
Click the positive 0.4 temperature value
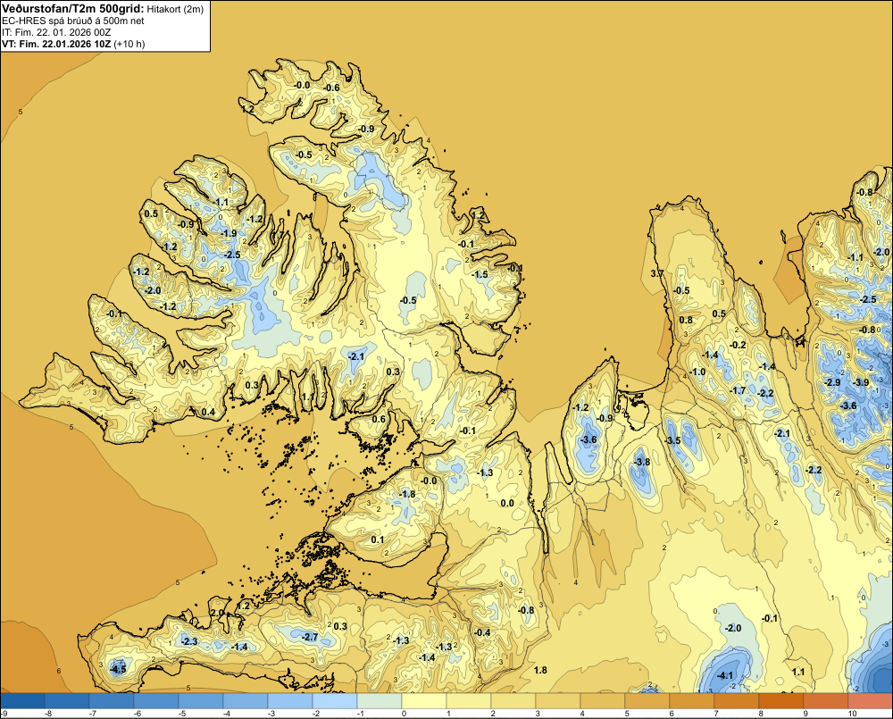point(208,412)
